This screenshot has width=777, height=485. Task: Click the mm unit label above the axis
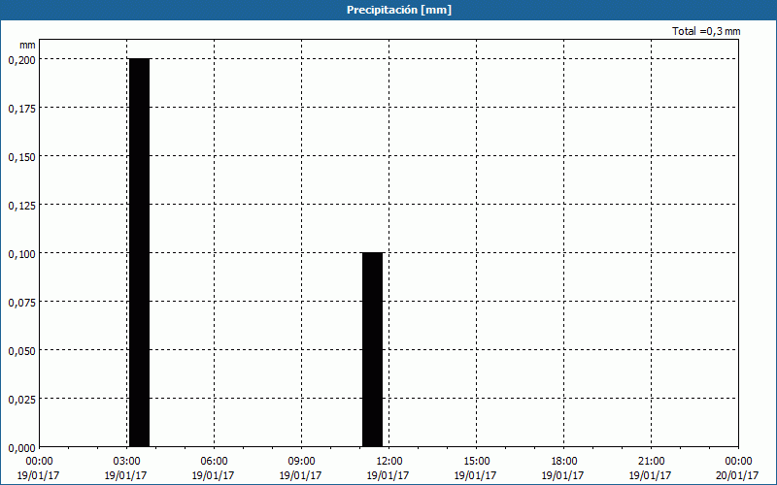pos(27,45)
